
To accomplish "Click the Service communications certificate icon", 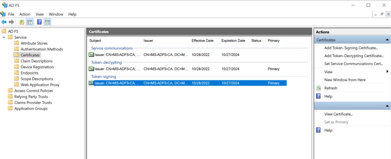I will pos(91,55).
